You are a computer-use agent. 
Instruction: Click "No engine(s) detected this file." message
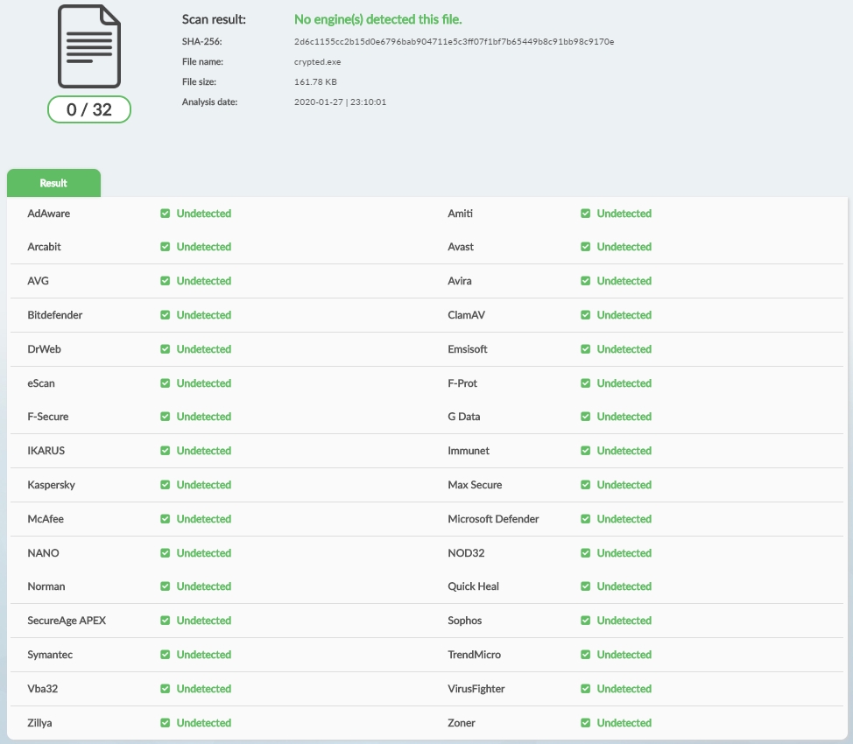(x=378, y=19)
